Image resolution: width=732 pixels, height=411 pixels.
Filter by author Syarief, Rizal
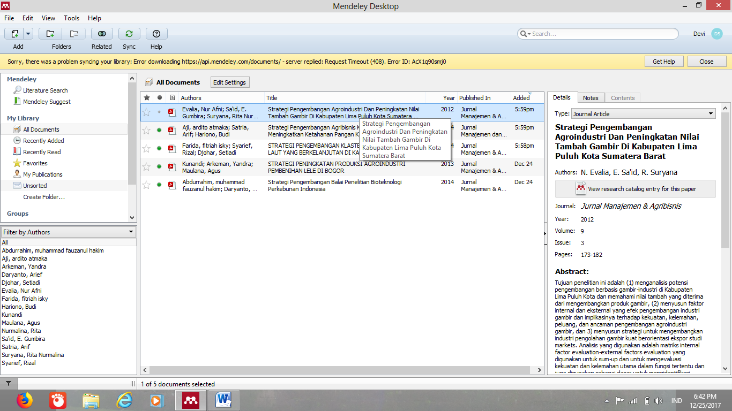tap(19, 363)
